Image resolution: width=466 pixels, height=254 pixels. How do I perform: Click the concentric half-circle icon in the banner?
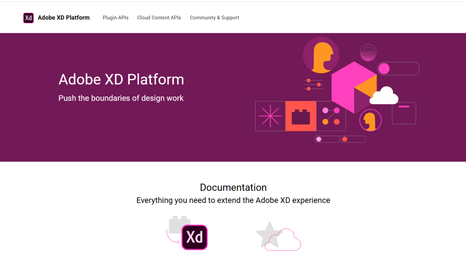[x=368, y=53]
